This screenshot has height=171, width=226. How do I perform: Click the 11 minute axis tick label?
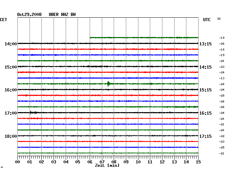tap(150, 162)
